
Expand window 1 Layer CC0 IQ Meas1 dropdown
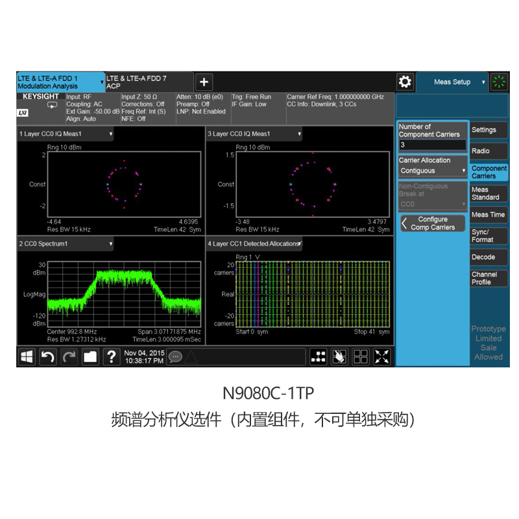[111, 134]
